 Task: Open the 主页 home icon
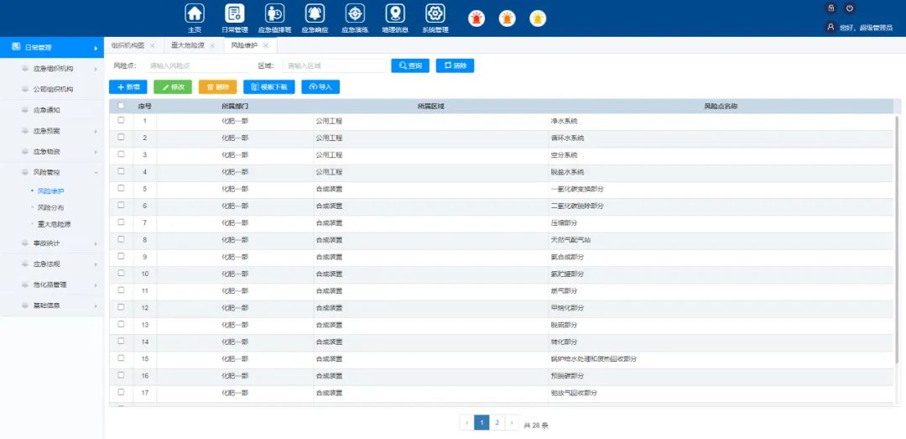pyautogui.click(x=195, y=14)
